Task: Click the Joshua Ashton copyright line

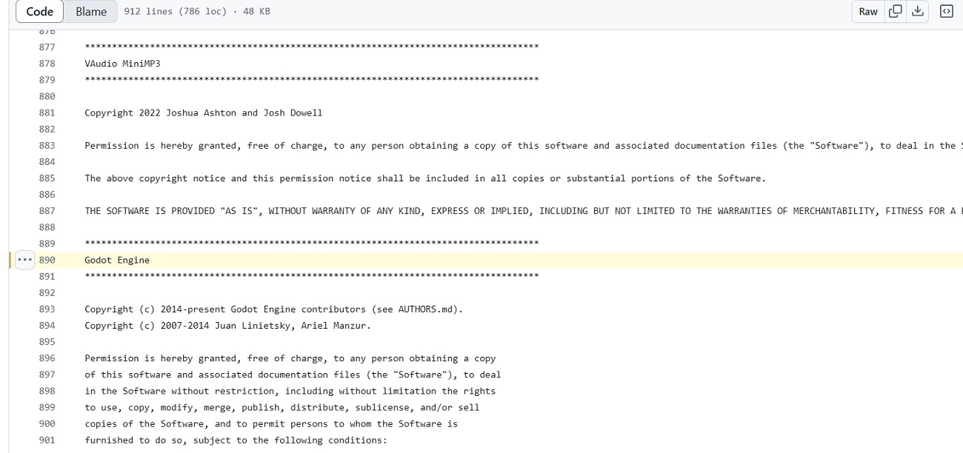Action: coord(203,113)
